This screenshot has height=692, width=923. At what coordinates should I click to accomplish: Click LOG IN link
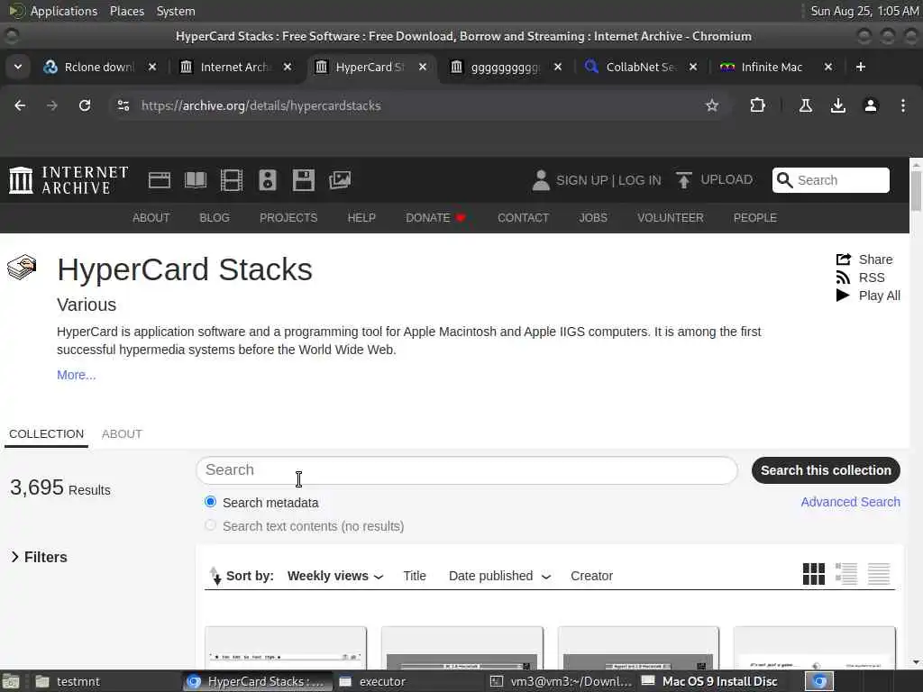639,180
